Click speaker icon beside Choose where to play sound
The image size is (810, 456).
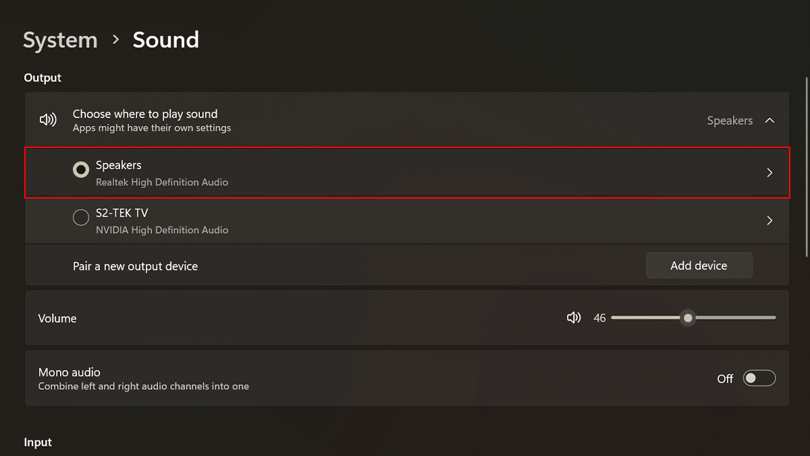(48, 120)
